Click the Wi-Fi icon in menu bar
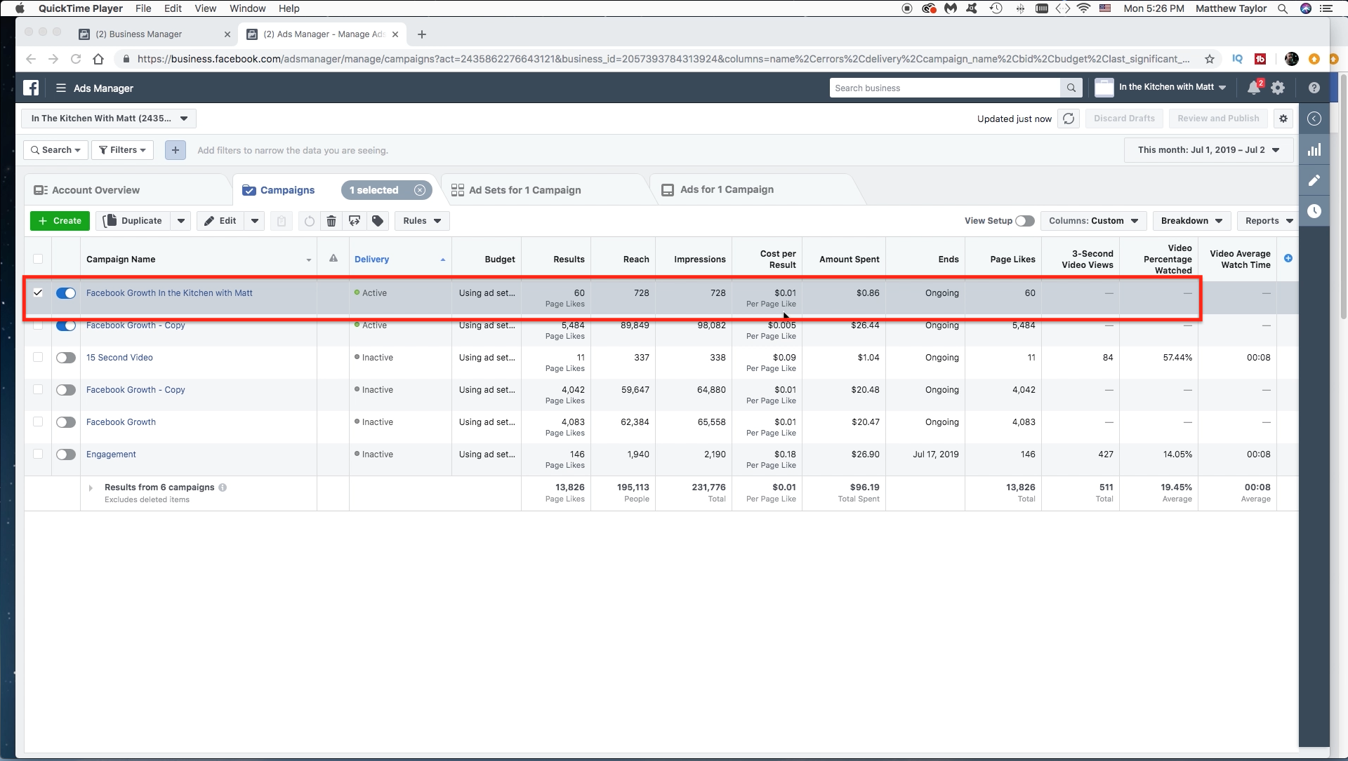1348x761 pixels. [x=1083, y=8]
